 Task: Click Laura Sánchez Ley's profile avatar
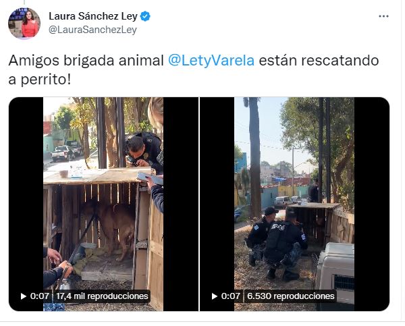(x=24, y=23)
